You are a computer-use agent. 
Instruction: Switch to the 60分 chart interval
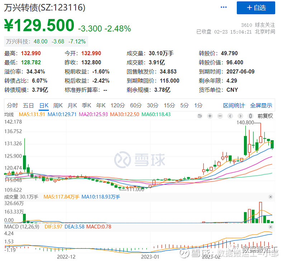[136, 105]
